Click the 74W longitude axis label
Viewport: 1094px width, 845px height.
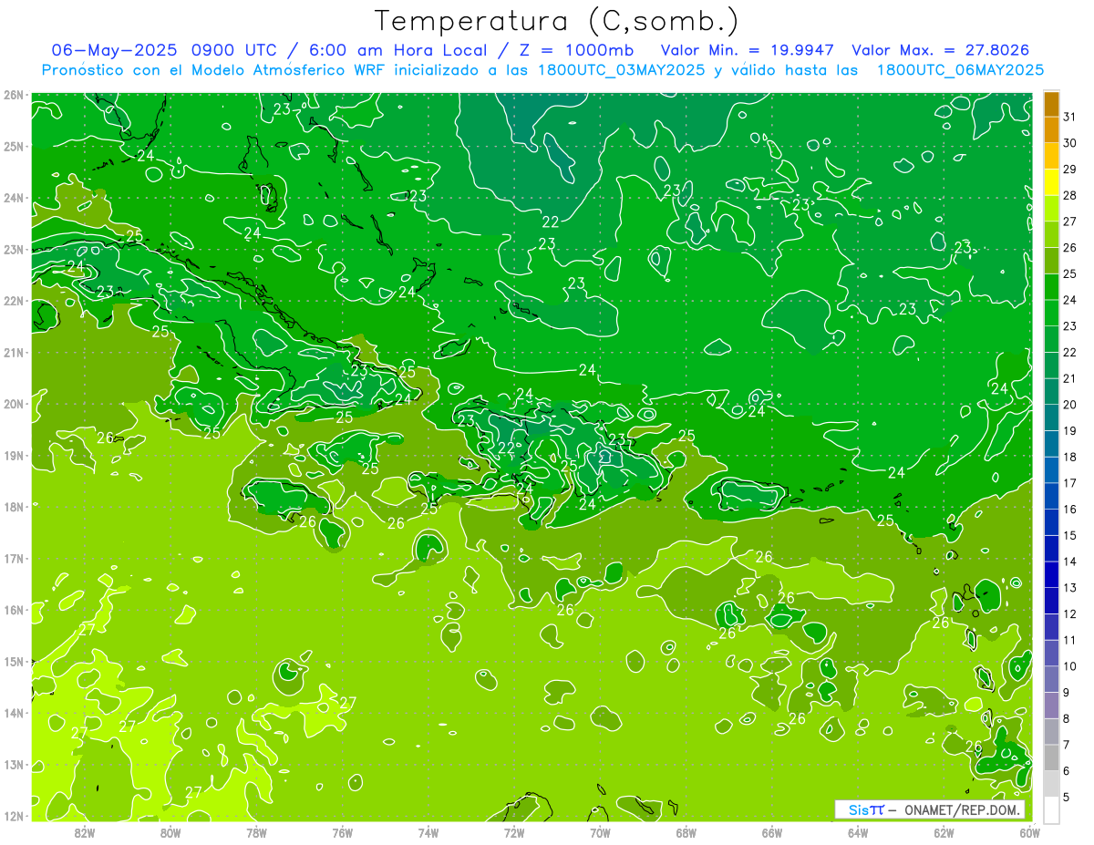[x=428, y=832]
